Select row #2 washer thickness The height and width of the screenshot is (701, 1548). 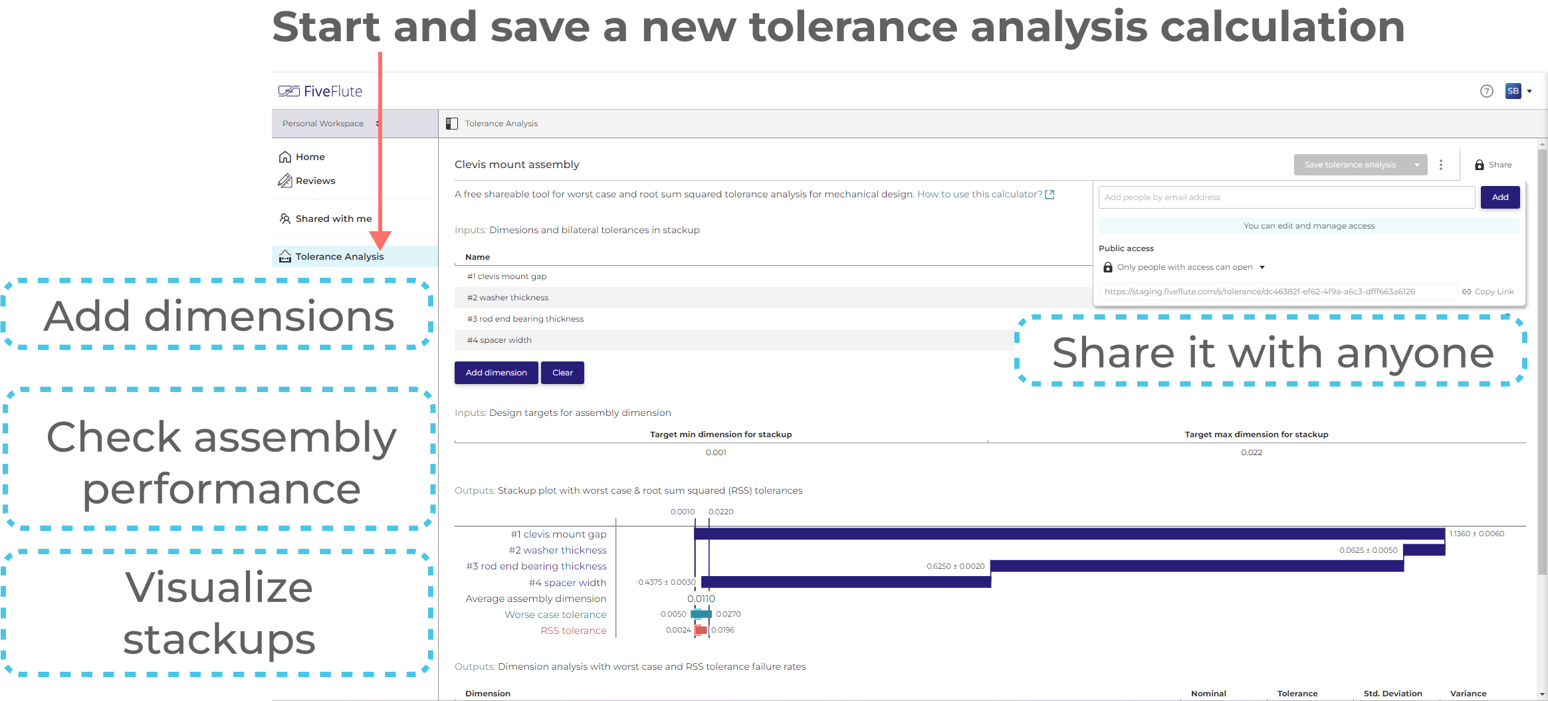(x=774, y=298)
